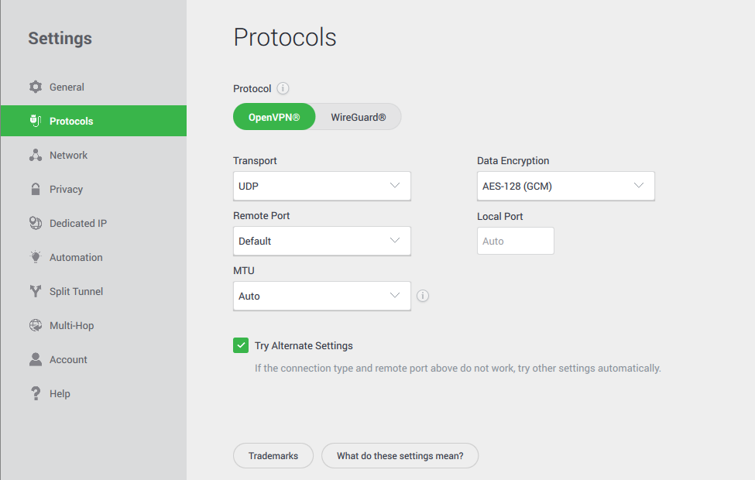Switch protocol to WireGuard
Viewport: 755px width, 480px height.
[x=358, y=118]
